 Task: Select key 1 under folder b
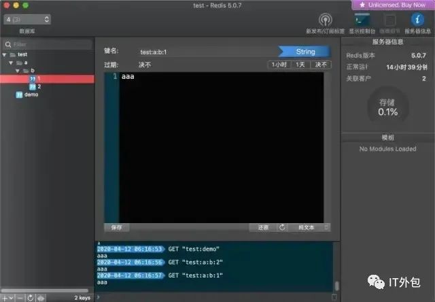tap(47, 79)
